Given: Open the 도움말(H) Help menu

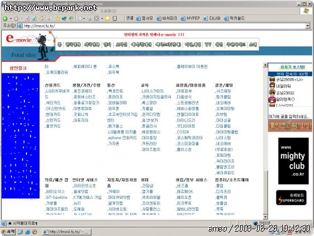Looking at the screenshot, I should (x=109, y=11).
